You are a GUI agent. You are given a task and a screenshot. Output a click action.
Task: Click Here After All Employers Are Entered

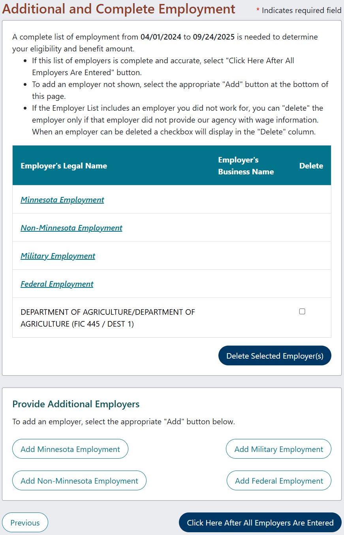pos(260,522)
